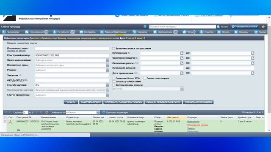Click the Выход logout icon
Image resolution: width=271 pixels, height=152 pixels.
256,32
